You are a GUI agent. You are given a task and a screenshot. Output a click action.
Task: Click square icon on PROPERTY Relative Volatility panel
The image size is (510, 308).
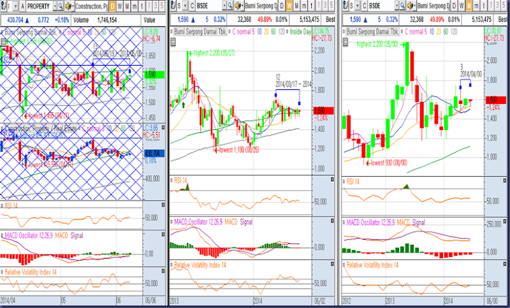pyautogui.click(x=163, y=271)
